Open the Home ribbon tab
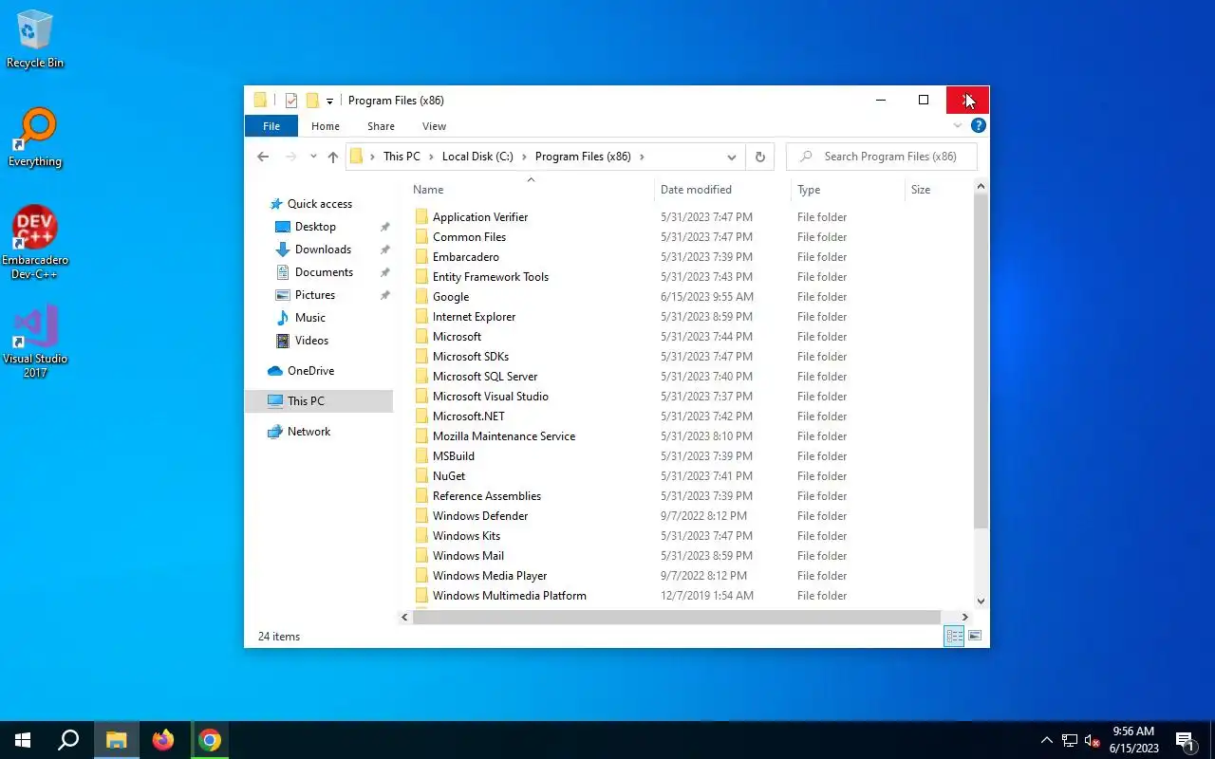Image resolution: width=1215 pixels, height=759 pixels. [x=326, y=126]
